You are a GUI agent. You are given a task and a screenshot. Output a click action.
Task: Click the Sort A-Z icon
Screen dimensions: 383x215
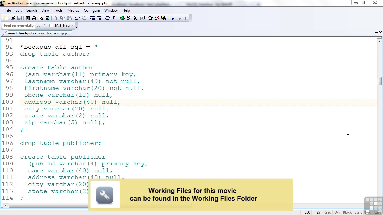point(136,18)
